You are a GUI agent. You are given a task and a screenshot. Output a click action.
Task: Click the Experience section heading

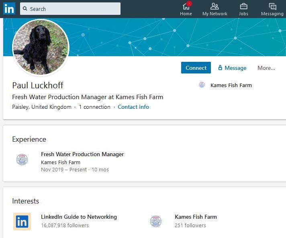coord(29,139)
